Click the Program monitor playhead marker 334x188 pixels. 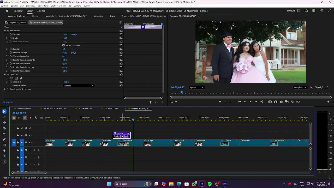(182, 92)
